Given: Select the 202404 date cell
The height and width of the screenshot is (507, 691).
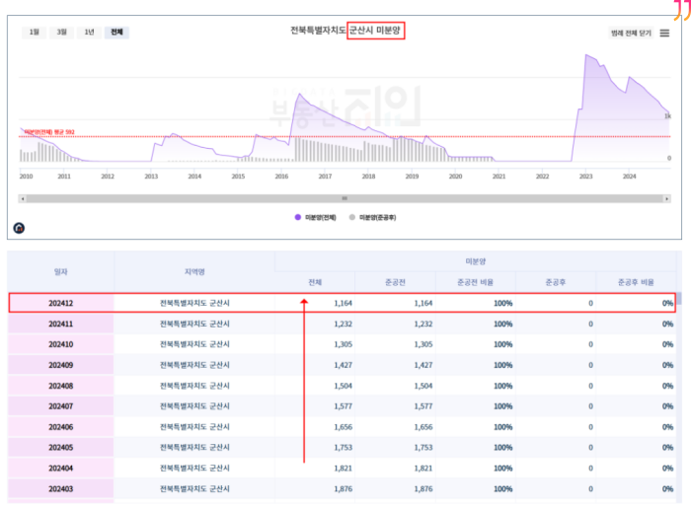Looking at the screenshot, I should [61, 468].
